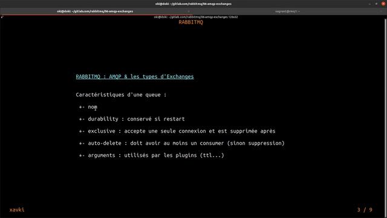Click the terminal title bar showing 126x32

pyautogui.click(x=195, y=17)
